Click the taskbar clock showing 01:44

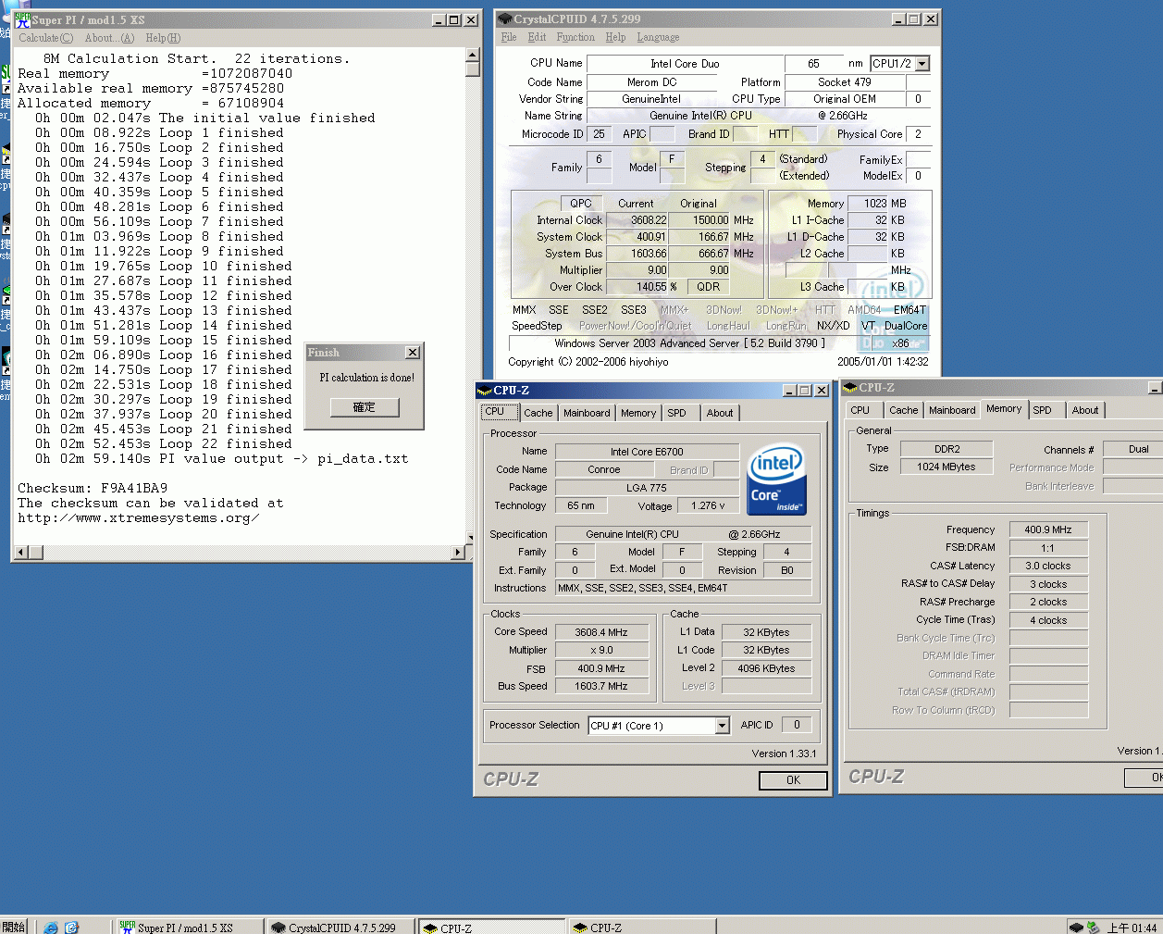pyautogui.click(x=1132, y=928)
